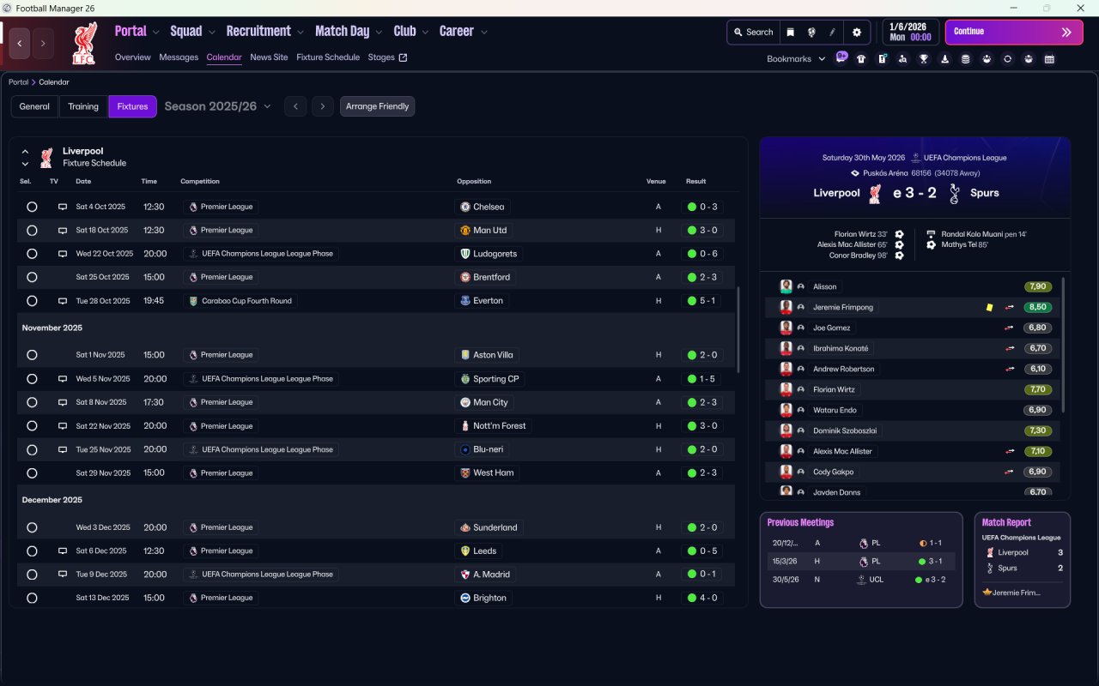This screenshot has height=686, width=1099.
Task: Open the bookmark icon next to Search
Action: (791, 33)
